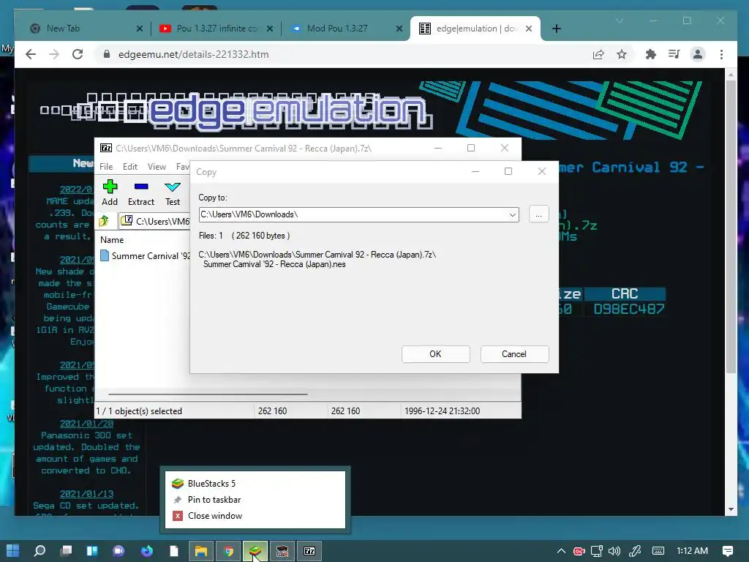
Task: View site information lock icon
Action: tap(107, 54)
